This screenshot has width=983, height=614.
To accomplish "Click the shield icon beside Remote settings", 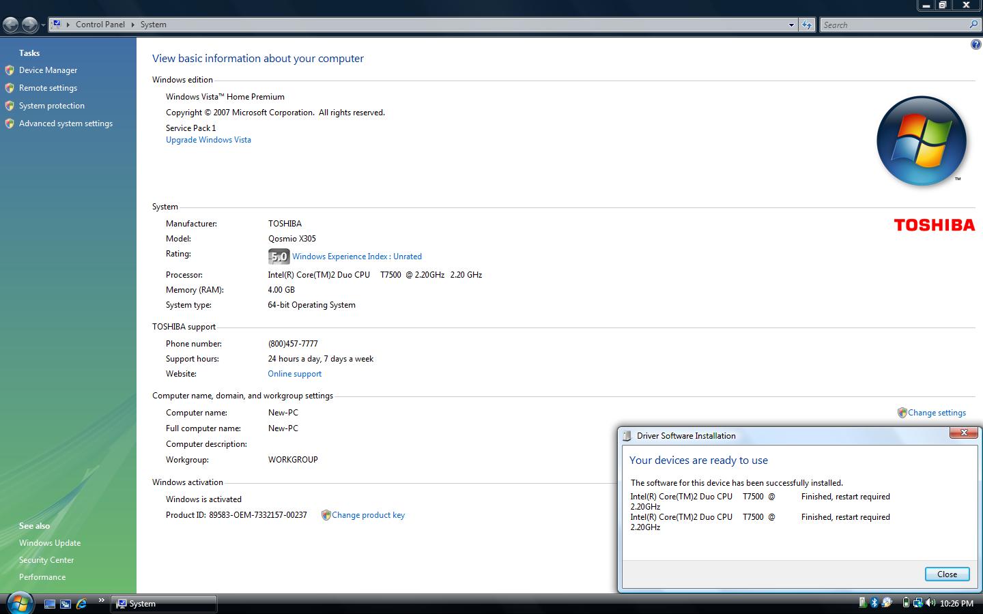I will tap(10, 88).
